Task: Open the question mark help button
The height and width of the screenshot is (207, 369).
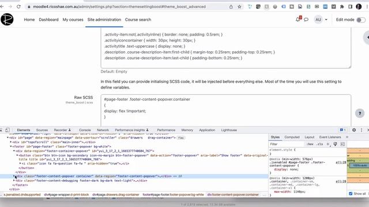Action: pyautogui.click(x=360, y=114)
